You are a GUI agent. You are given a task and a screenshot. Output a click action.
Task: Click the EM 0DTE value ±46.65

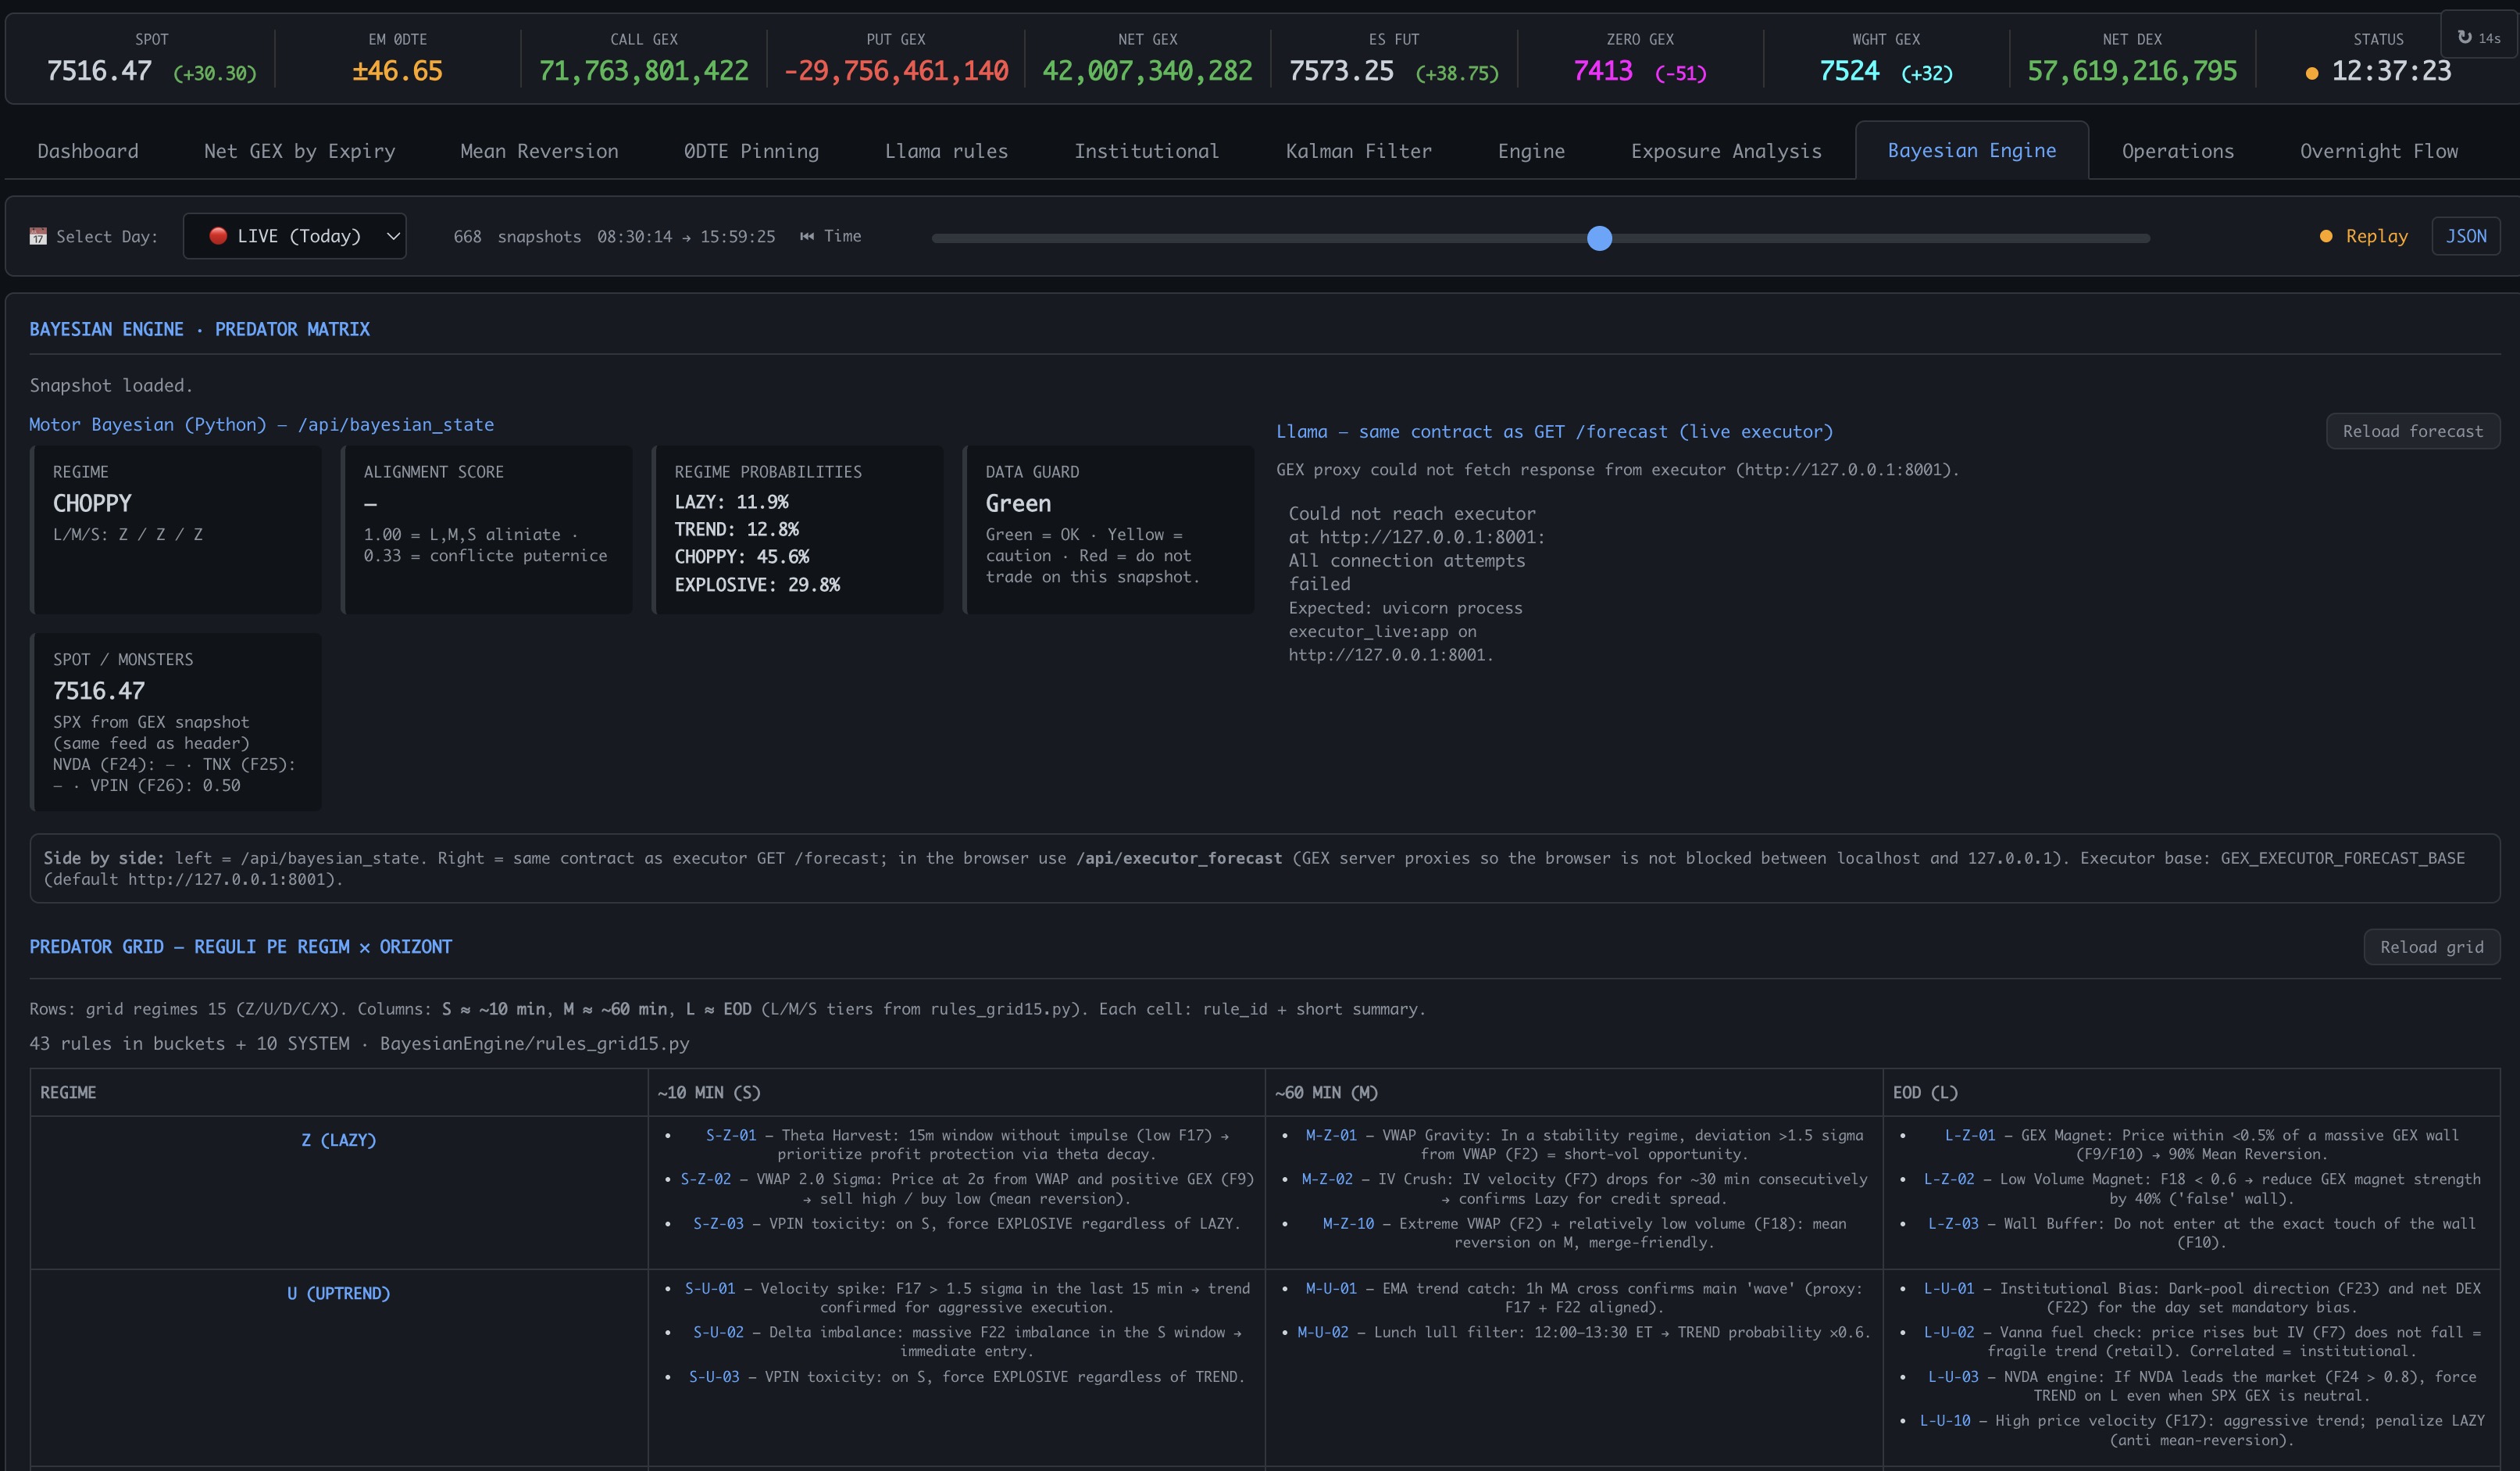(397, 71)
